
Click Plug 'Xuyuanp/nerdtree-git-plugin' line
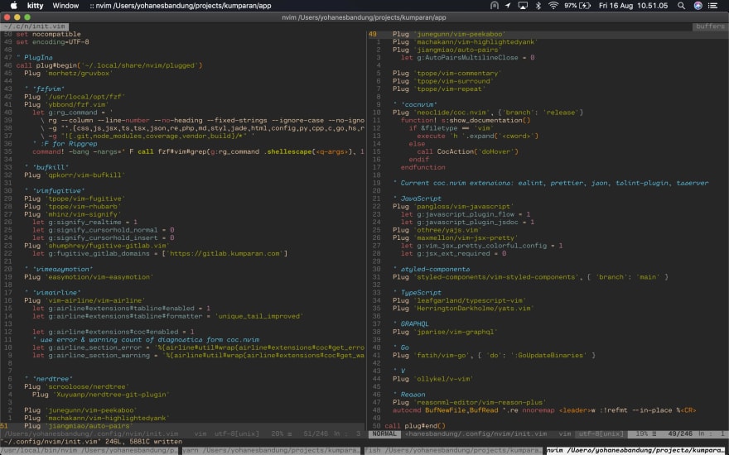pyautogui.click(x=101, y=395)
